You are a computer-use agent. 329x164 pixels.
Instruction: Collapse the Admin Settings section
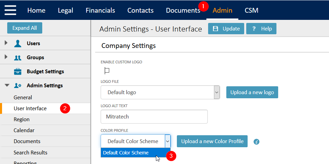coord(7,85)
